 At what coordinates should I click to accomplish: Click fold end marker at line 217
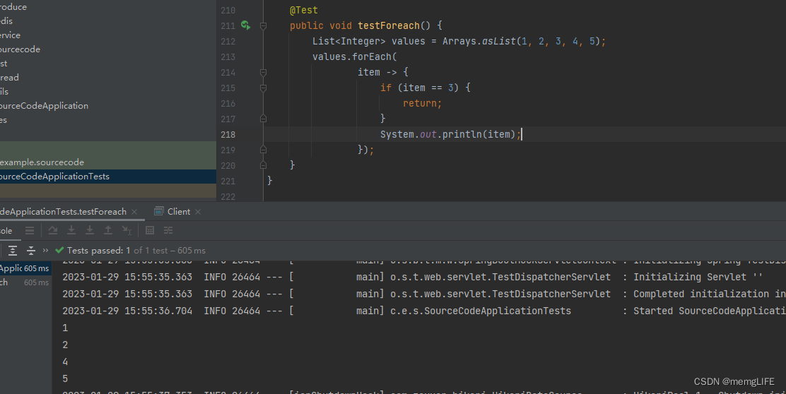[263, 119]
